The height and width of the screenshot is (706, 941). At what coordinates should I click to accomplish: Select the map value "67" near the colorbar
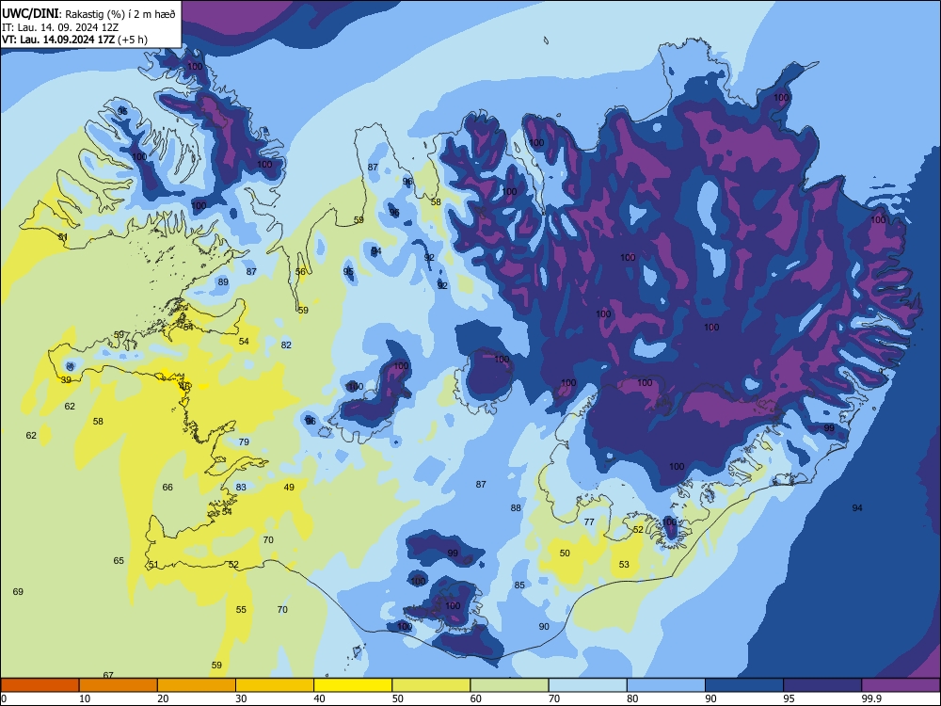108,675
